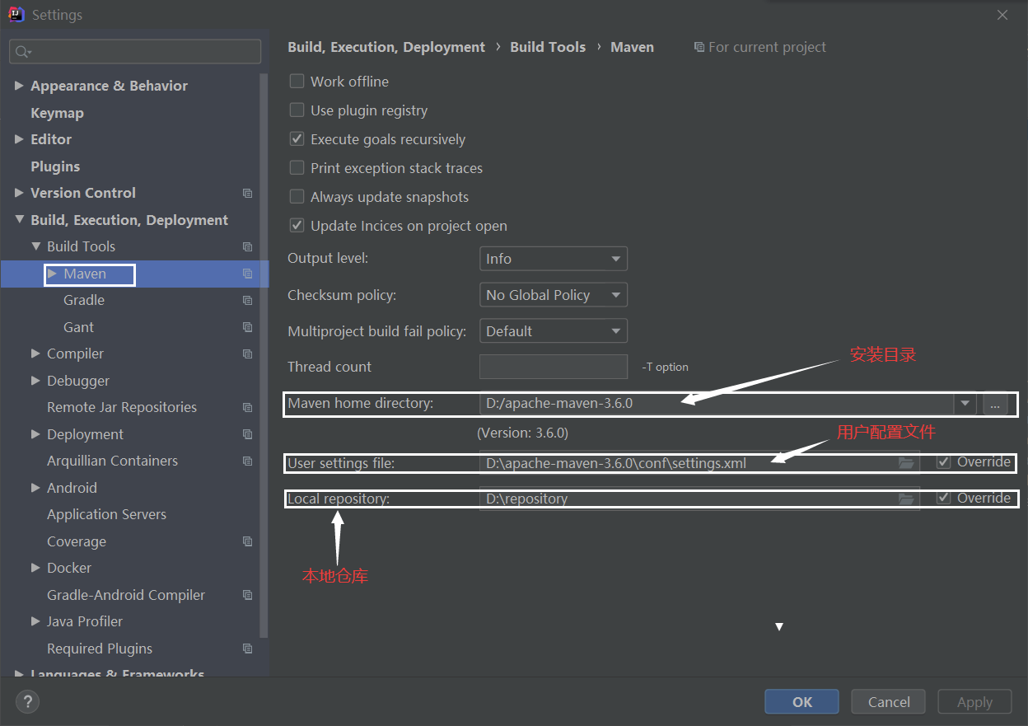Open Checksum policy dropdown
The image size is (1028, 726).
click(x=554, y=295)
